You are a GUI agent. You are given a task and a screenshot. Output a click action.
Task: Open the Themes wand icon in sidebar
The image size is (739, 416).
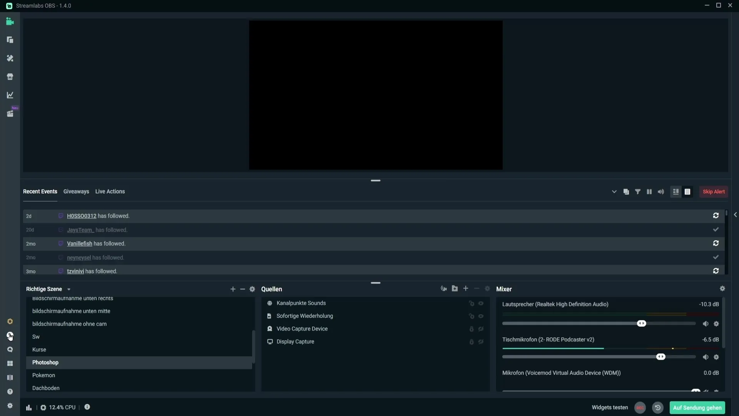tap(10, 58)
